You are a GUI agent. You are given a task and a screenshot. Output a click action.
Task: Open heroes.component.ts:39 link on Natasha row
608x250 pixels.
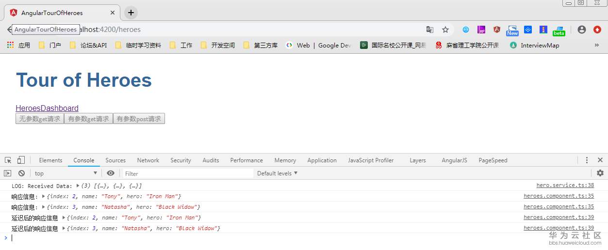[559, 228]
